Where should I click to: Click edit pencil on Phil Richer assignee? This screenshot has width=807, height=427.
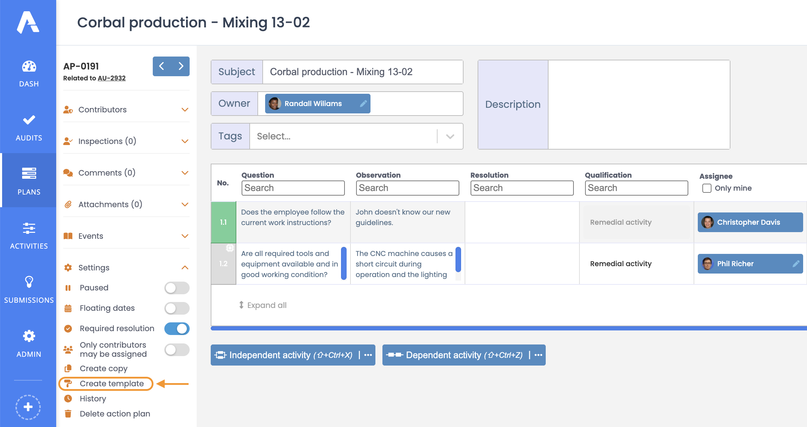[x=796, y=264]
